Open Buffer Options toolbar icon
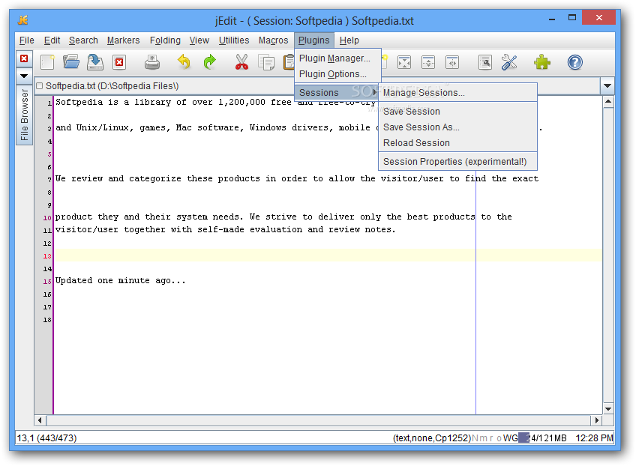 [485, 62]
